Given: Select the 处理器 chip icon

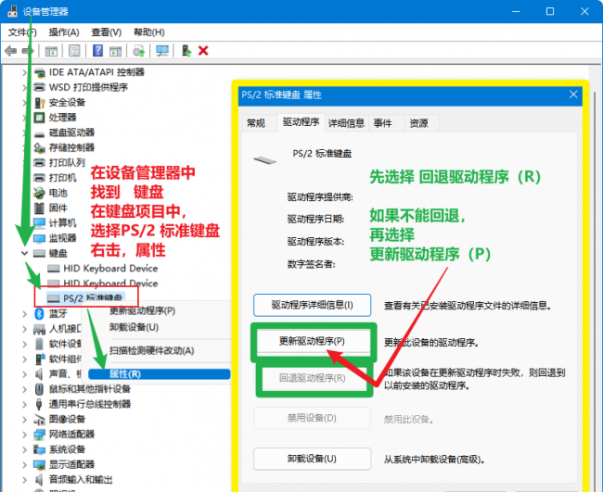Looking at the screenshot, I should [39, 118].
